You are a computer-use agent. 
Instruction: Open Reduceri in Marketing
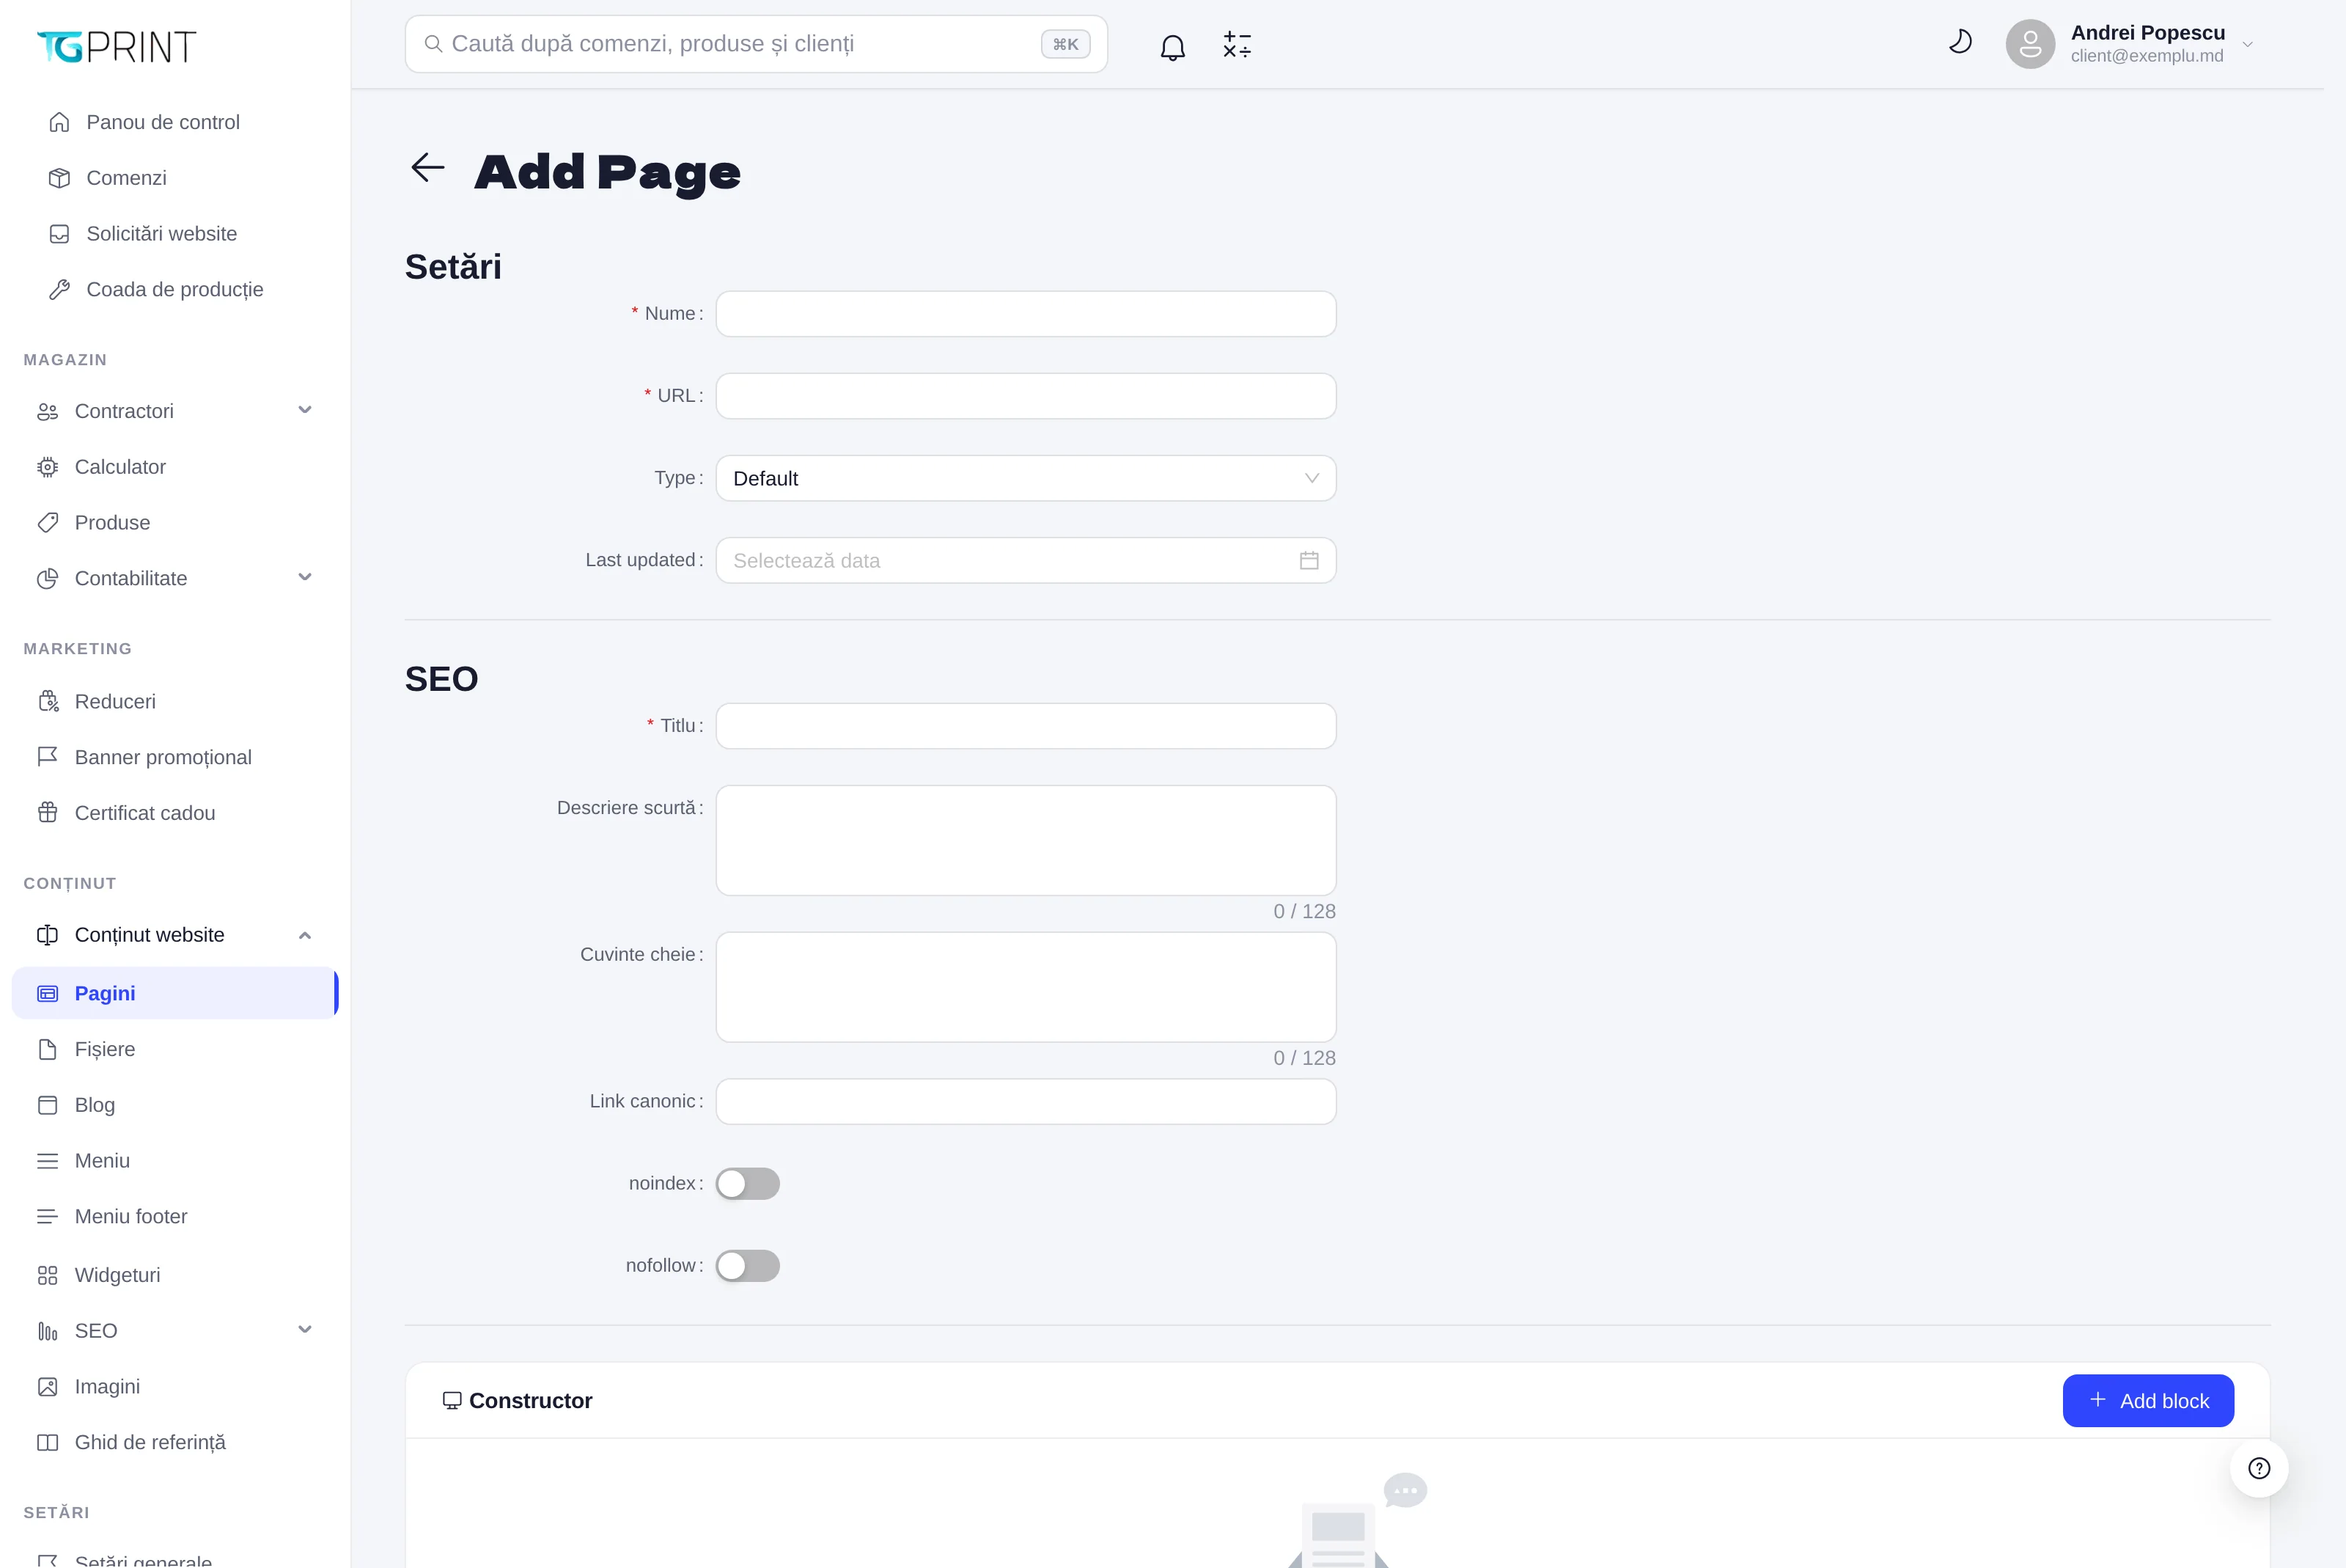[x=175, y=702]
